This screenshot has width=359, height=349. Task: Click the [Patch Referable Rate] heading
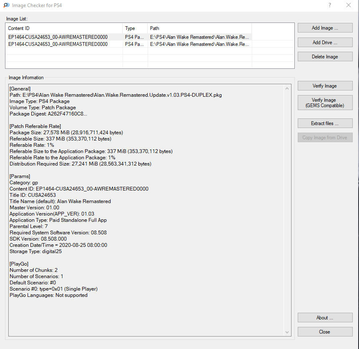coord(35,126)
